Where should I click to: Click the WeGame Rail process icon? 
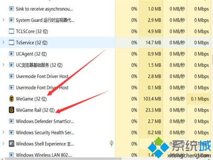tap(12, 110)
